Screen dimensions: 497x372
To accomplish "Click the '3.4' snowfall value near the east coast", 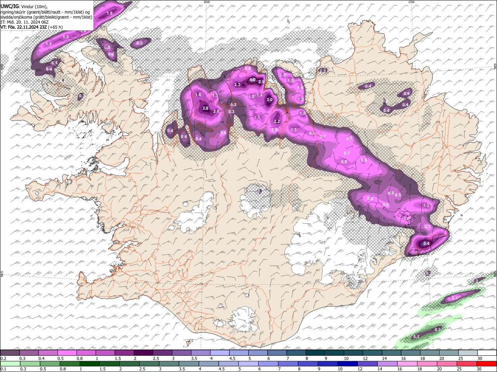I will tap(426, 243).
